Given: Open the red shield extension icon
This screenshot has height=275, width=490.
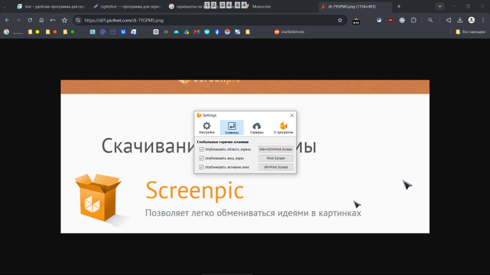Looking at the screenshot, I should click(390, 20).
